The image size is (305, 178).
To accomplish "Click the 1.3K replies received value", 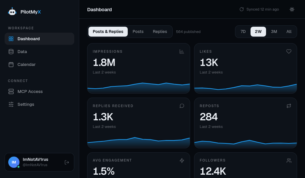I will coord(103,117).
